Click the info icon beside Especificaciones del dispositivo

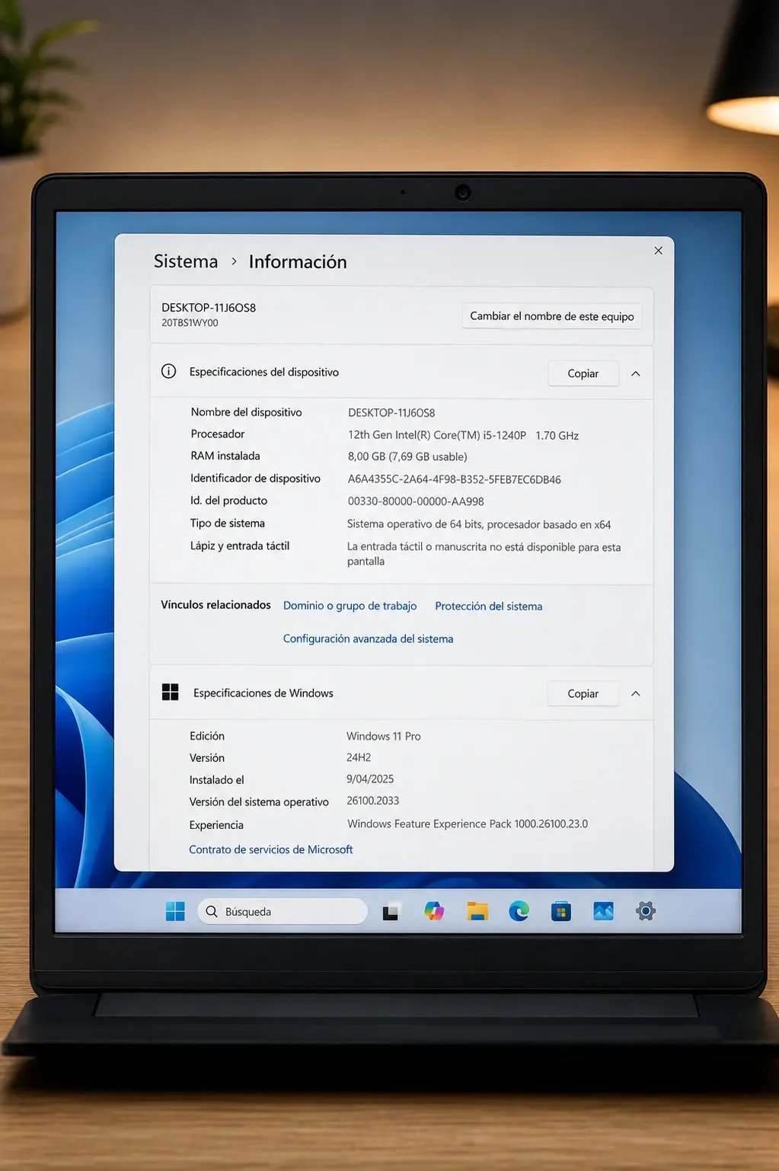(169, 371)
